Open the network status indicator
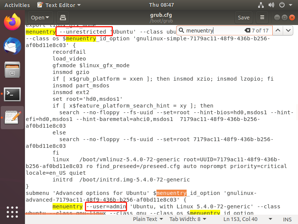 coord(261,5)
